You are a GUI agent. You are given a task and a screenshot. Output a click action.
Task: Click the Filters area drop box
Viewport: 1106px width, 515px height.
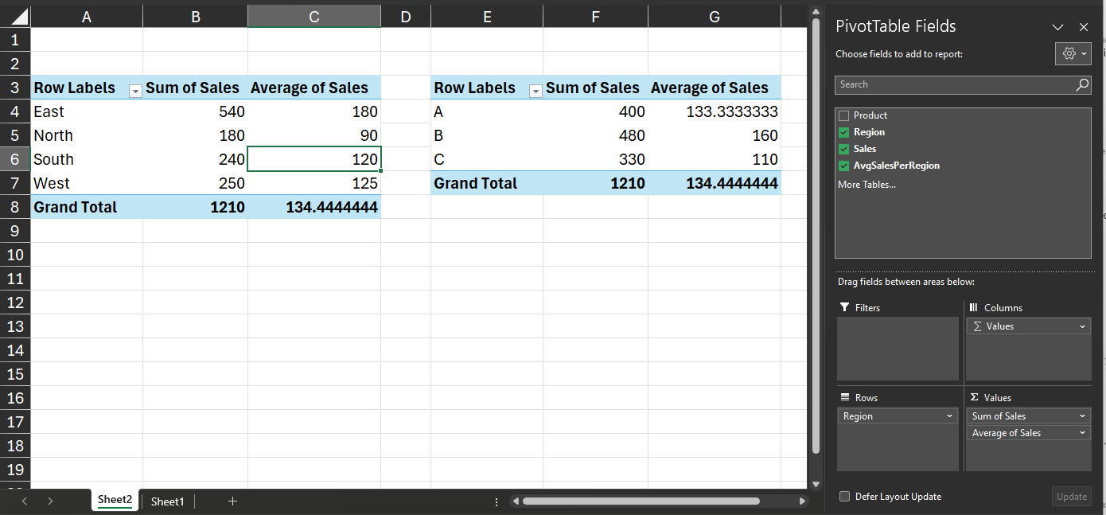[898, 349]
